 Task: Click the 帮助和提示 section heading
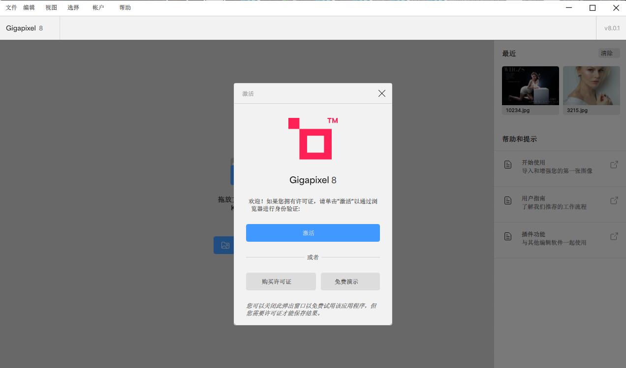click(519, 139)
